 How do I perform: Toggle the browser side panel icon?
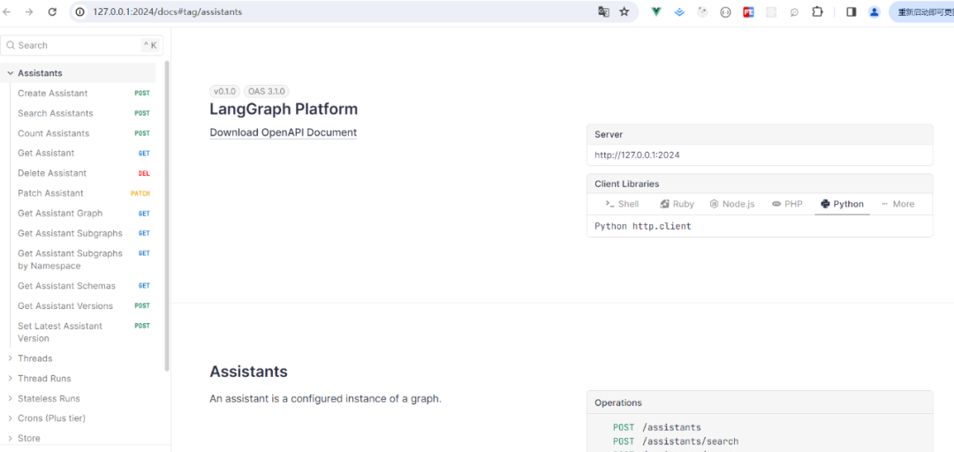tap(852, 11)
